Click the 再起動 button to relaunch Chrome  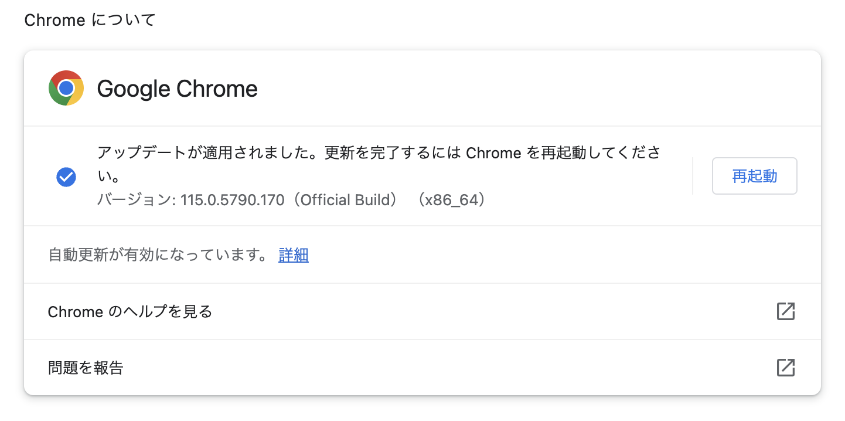point(754,175)
